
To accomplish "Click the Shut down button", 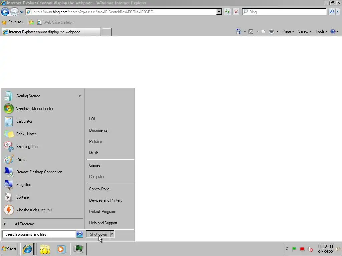I will 98,234.
